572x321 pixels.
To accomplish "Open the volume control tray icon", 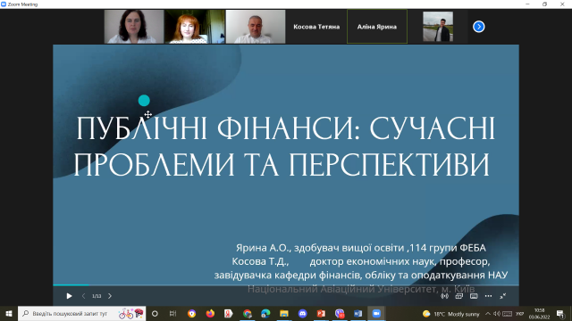I will click(497, 314).
